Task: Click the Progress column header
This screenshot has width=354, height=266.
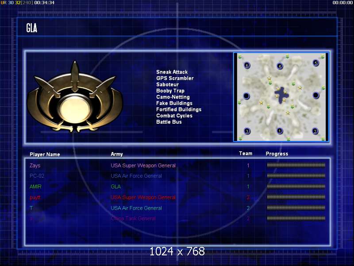Action: pyautogui.click(x=277, y=154)
